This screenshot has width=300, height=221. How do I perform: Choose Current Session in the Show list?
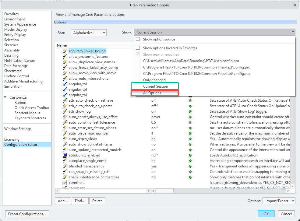[156, 86]
